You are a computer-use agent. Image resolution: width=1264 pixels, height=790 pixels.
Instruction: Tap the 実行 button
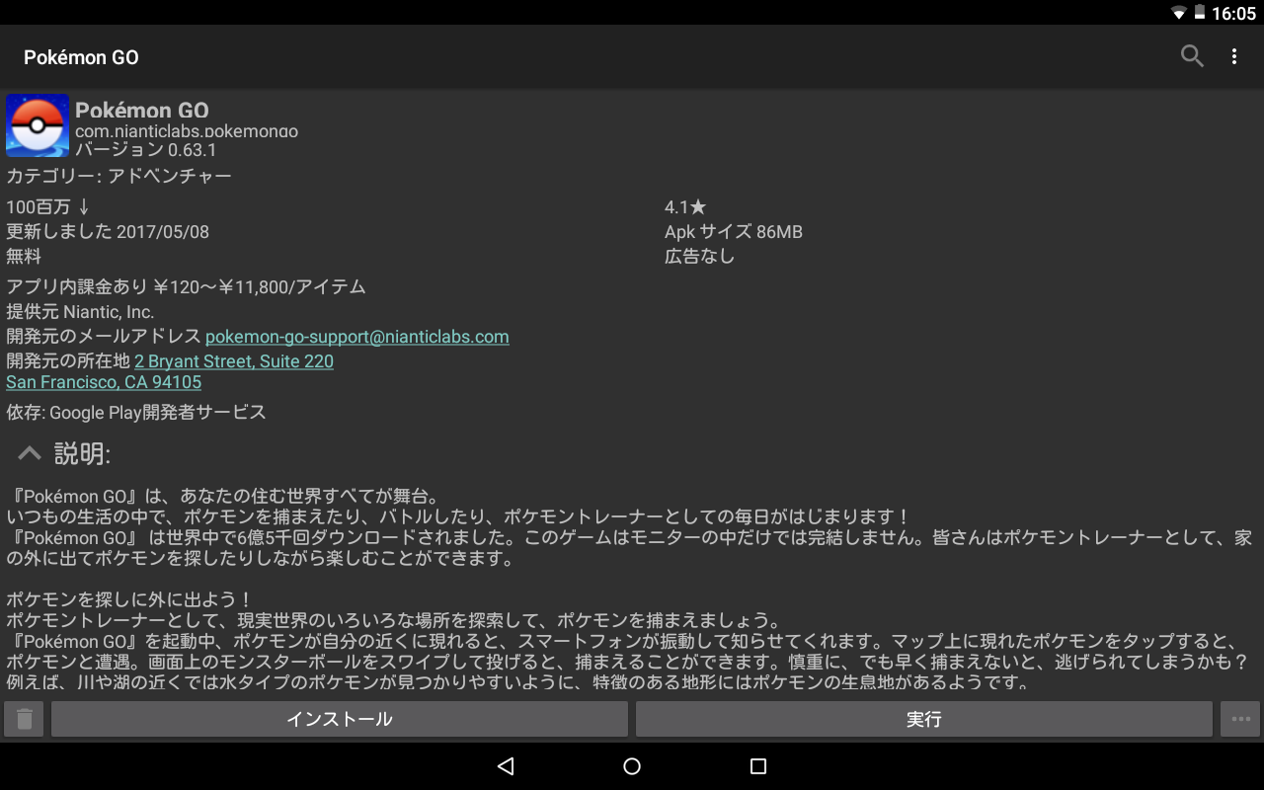click(924, 719)
